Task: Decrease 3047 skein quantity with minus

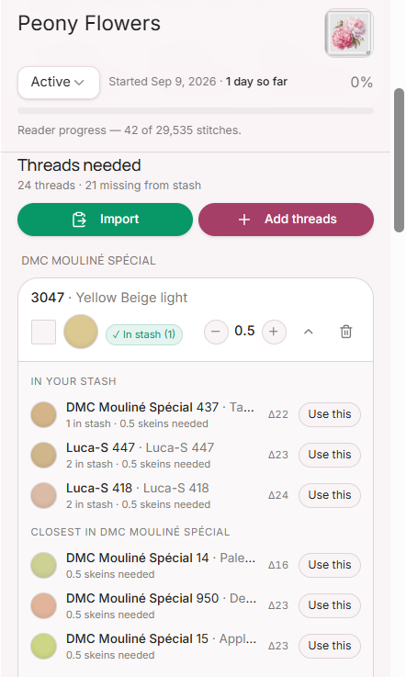Action: tap(216, 332)
